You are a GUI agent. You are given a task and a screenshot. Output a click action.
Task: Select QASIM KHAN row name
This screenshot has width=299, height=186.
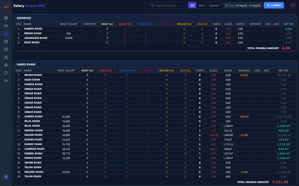[33, 163]
